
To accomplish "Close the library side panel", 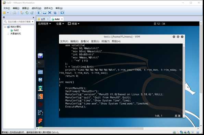I will point(34,17).
